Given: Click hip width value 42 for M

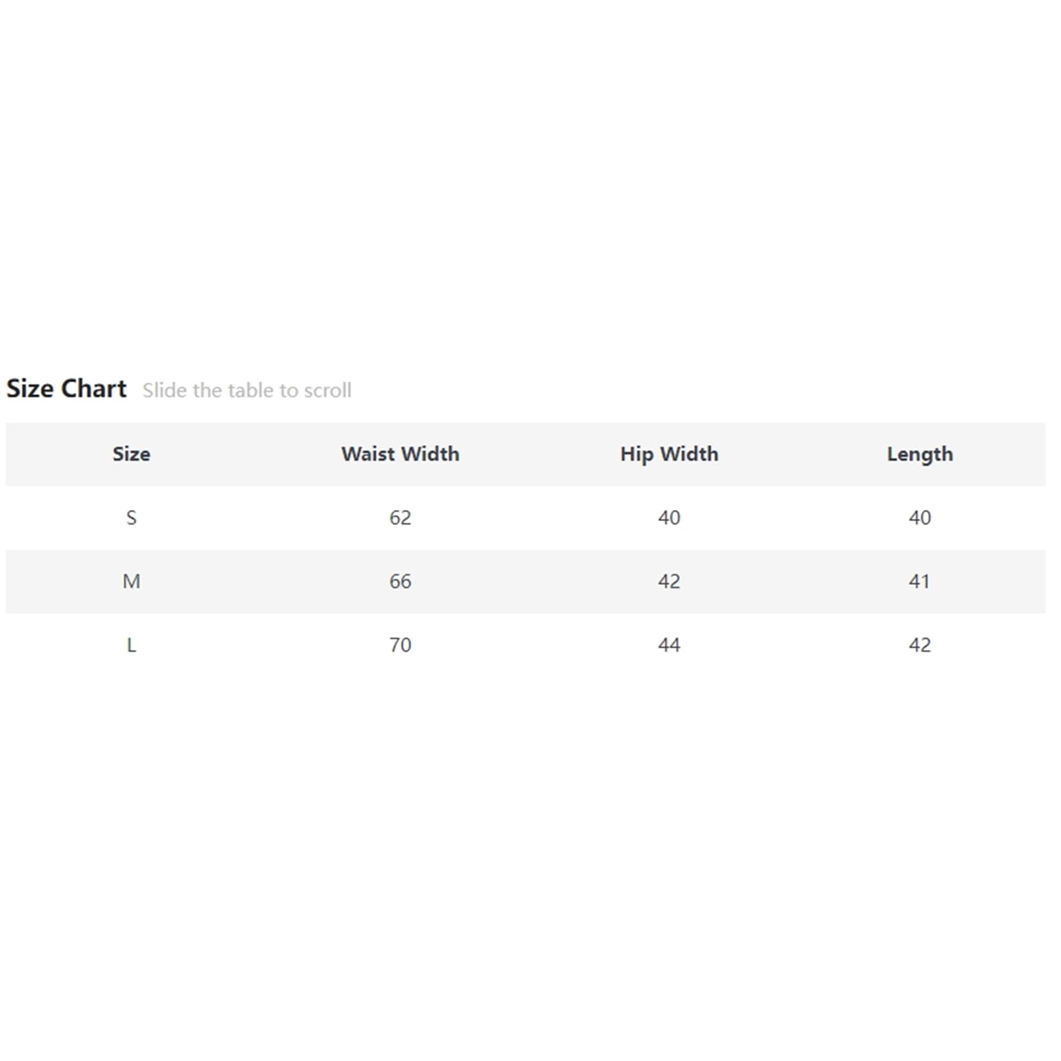Looking at the screenshot, I should click(669, 581).
